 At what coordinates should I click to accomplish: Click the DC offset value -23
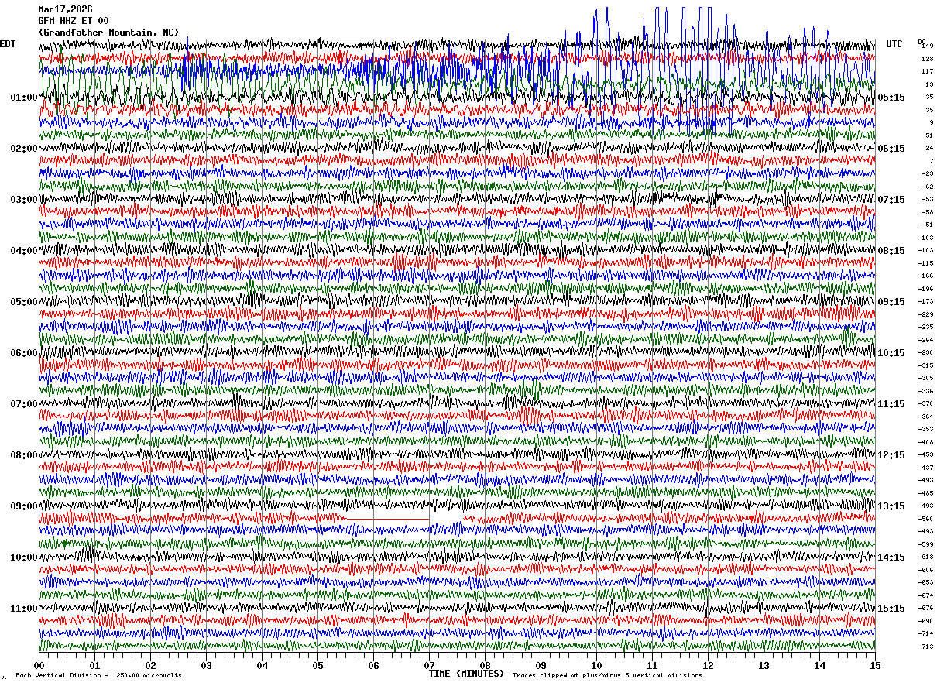click(927, 174)
